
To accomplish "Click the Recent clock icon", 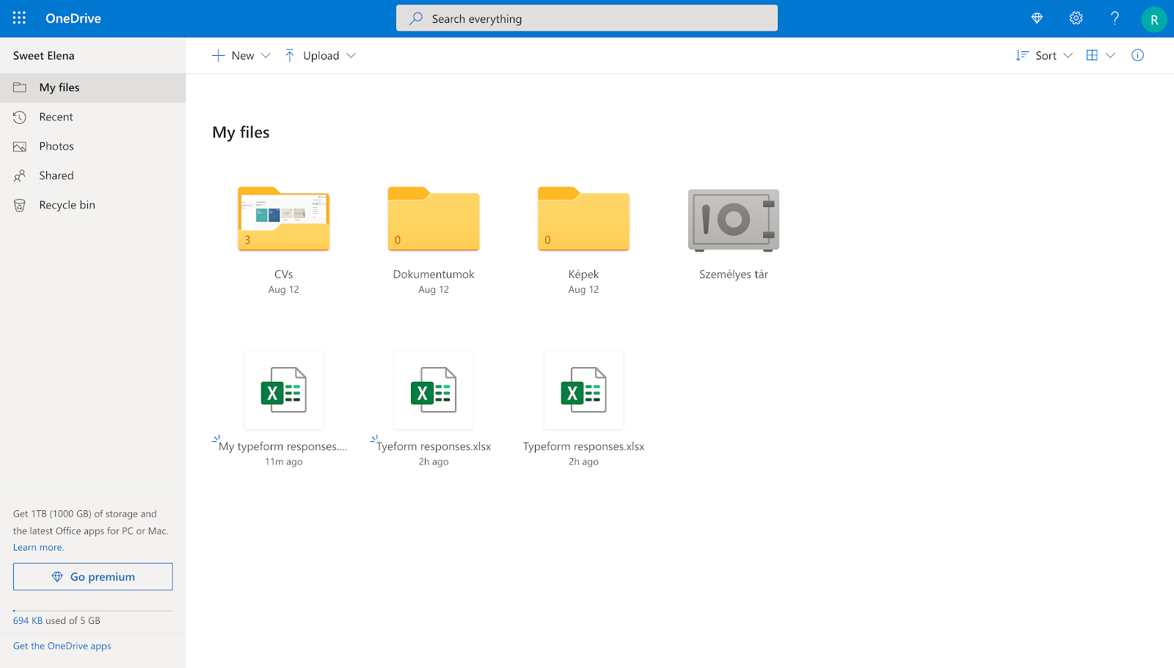I will (x=20, y=117).
